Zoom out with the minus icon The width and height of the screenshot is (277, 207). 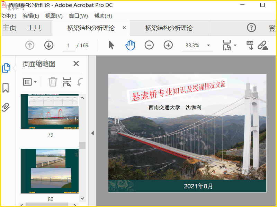[149, 45]
